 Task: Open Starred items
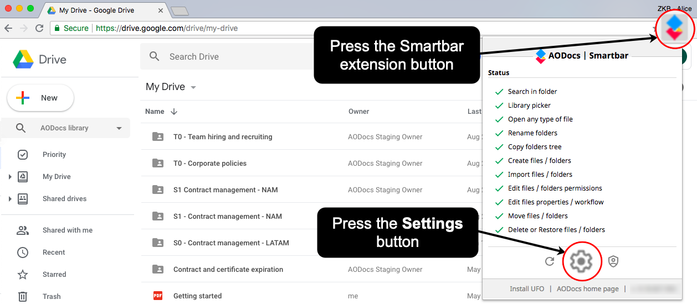point(54,275)
